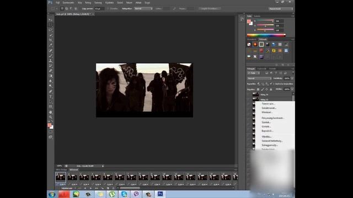The width and height of the screenshot is (353, 198).
Task: Select the Clone Stamp tool
Action: tap(50, 61)
